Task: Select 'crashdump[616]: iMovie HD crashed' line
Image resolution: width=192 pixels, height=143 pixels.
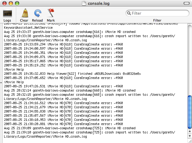Action: point(70,32)
